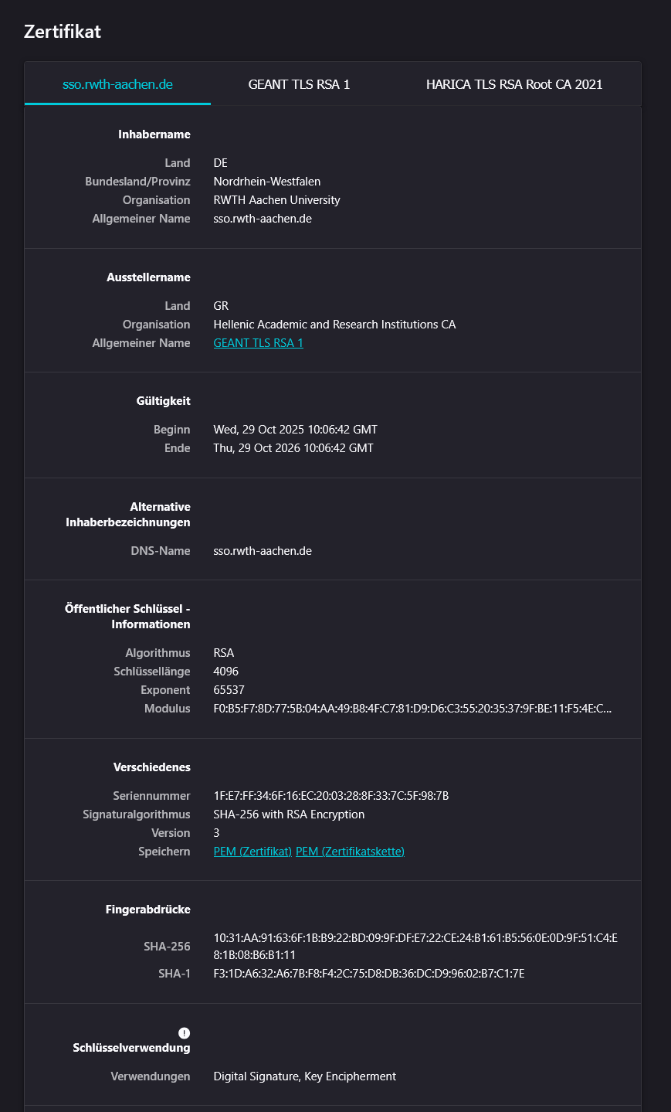Select the organisation RWTH Aachen University

pyautogui.click(x=276, y=199)
